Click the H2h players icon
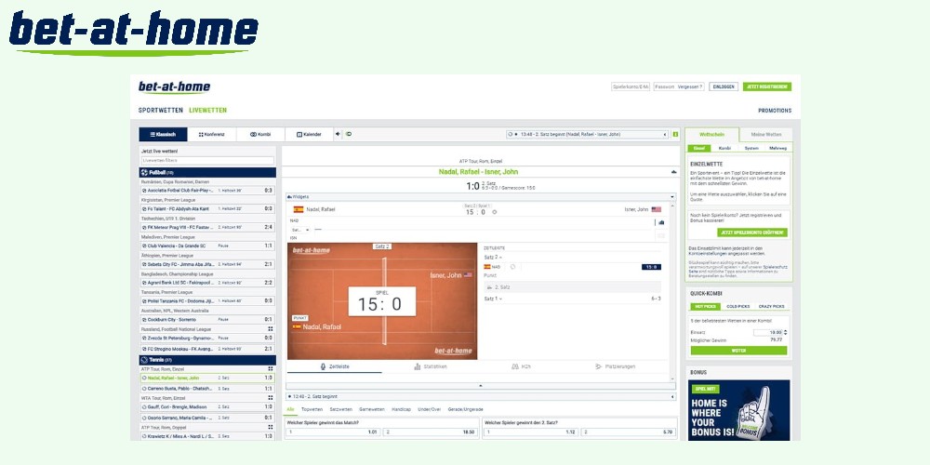 515,366
